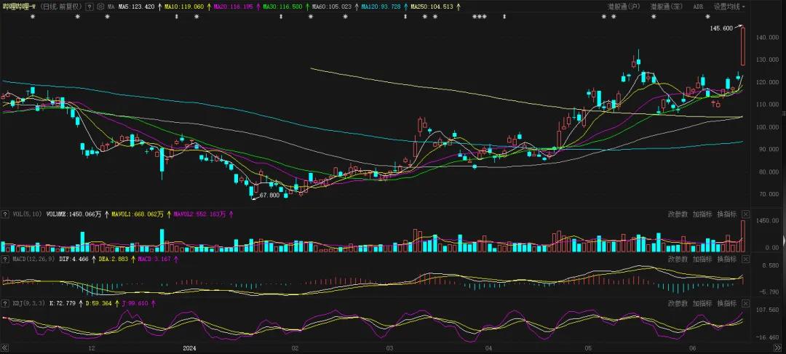Click the KDJ(9,3,3) indicator label
Screen dimensions: 786x354
(28, 303)
